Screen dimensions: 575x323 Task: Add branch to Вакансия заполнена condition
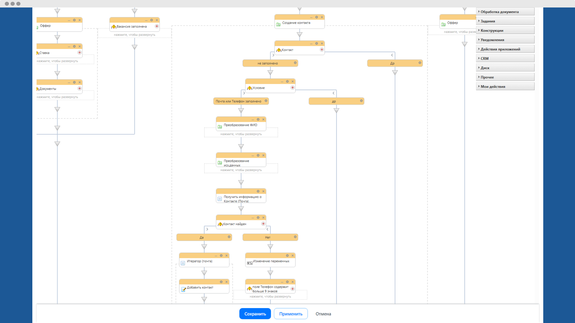point(157,26)
